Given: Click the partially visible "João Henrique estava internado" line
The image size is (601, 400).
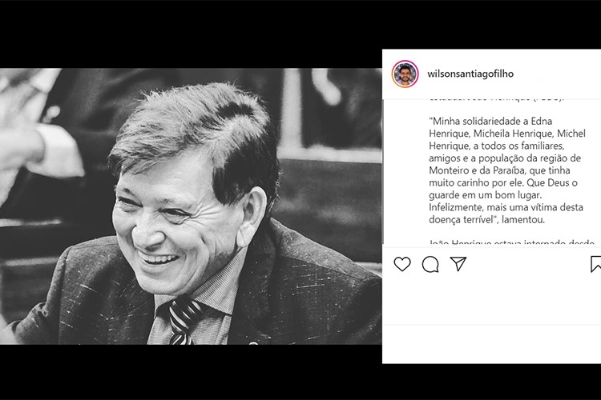Looking at the screenshot, I should pos(491,242).
